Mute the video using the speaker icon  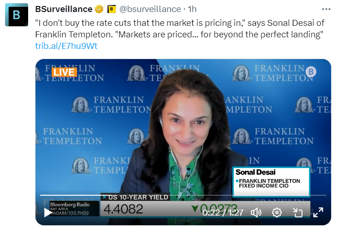tap(256, 212)
